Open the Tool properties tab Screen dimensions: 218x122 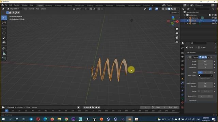pyautogui.click(x=183, y=48)
